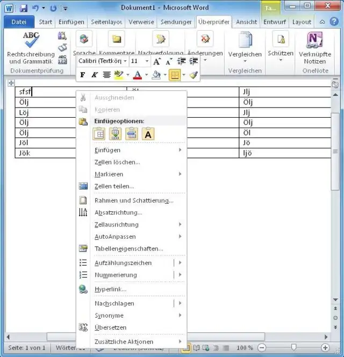The height and width of the screenshot is (357, 344).
Task: Switch to web layout view in status bar
Action: [x=206, y=348]
